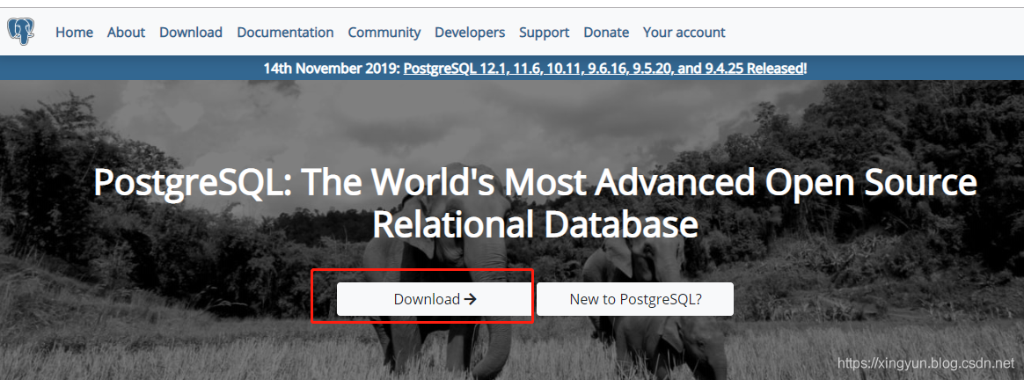Open the Documentation menu item
This screenshot has width=1024, height=380.
coord(285,32)
